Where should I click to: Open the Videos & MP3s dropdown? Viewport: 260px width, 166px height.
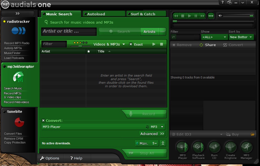[x=109, y=44]
